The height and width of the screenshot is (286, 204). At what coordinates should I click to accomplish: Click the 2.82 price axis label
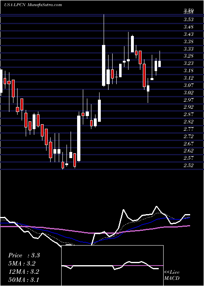coord(188,121)
